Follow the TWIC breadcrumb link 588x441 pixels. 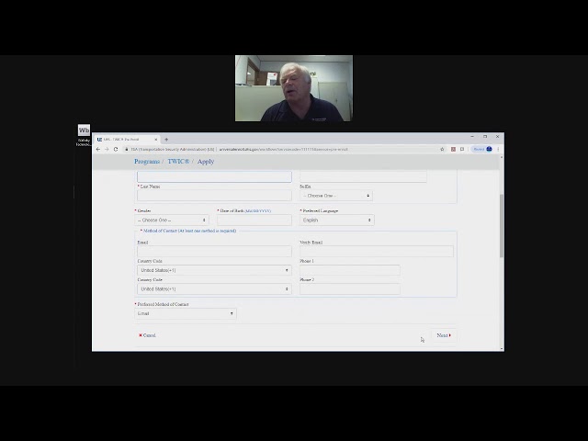tap(178, 162)
